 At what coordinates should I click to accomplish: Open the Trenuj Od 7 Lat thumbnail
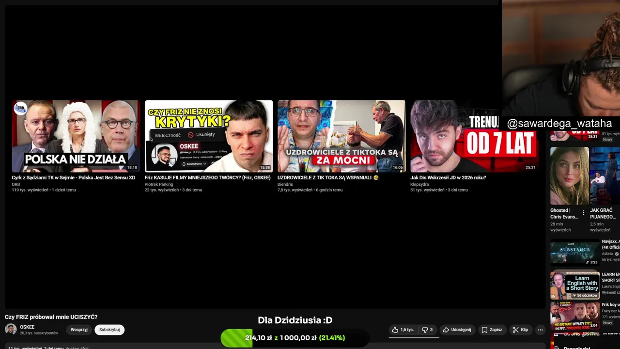click(x=474, y=136)
